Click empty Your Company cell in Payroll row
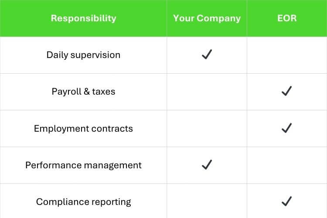Image resolution: width=327 pixels, height=218 pixels. click(207, 92)
